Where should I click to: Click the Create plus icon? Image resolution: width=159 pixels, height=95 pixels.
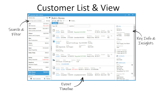[x=69, y=21]
